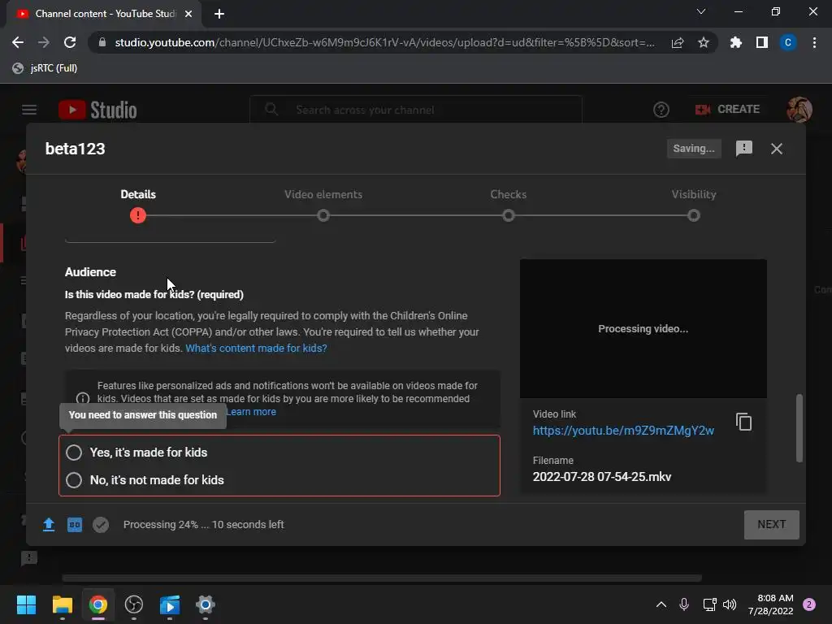Open the help question mark icon
Image resolution: width=832 pixels, height=624 pixels.
click(x=661, y=110)
